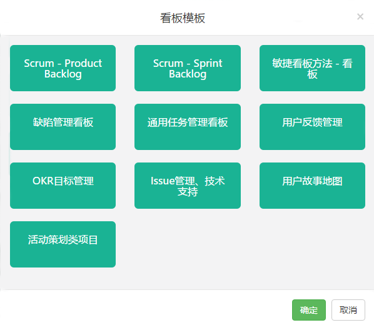Viewport: 374px width, 330px height.
Task: Click the user story map tile
Action: (x=312, y=186)
